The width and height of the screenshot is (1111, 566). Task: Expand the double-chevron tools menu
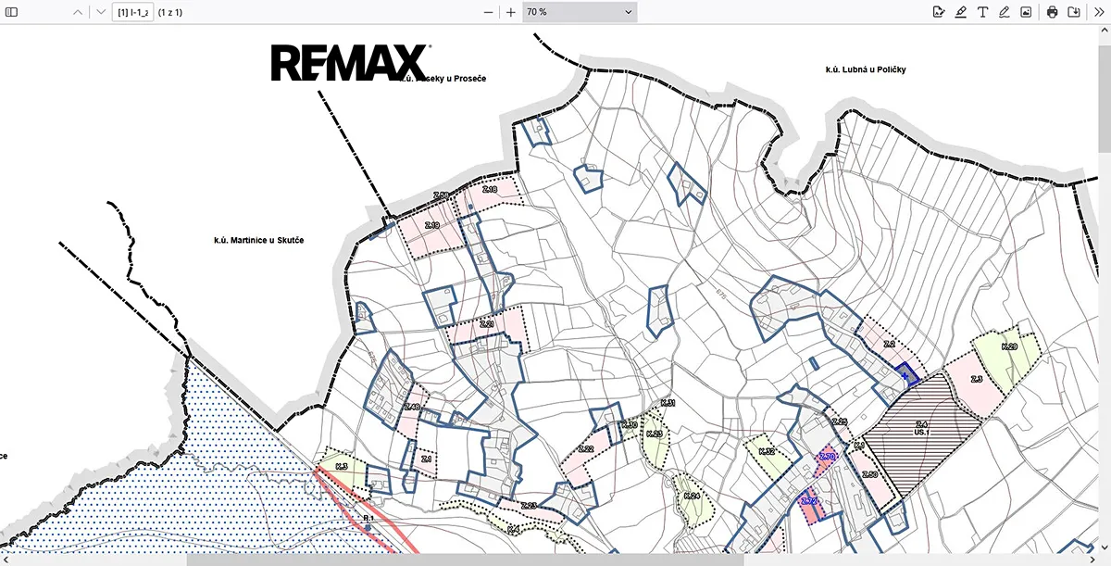pyautogui.click(x=1097, y=12)
